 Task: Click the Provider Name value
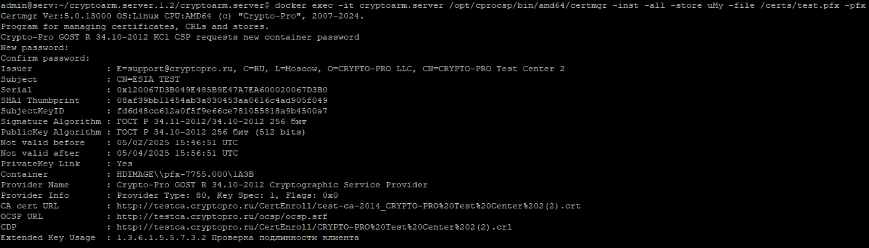pos(272,185)
